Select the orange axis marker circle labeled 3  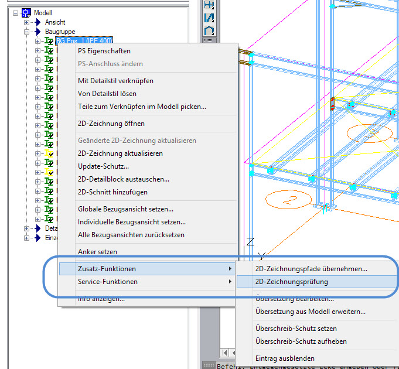(x=370, y=134)
